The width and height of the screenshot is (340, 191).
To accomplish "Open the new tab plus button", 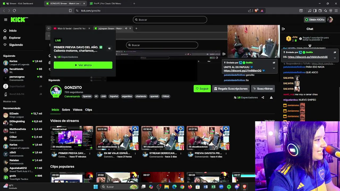I will coord(134,3).
